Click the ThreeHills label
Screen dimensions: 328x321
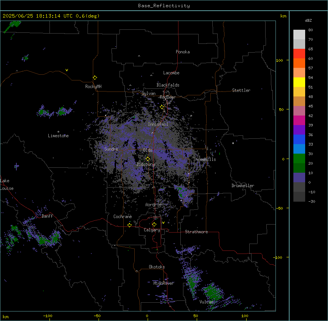(204, 159)
